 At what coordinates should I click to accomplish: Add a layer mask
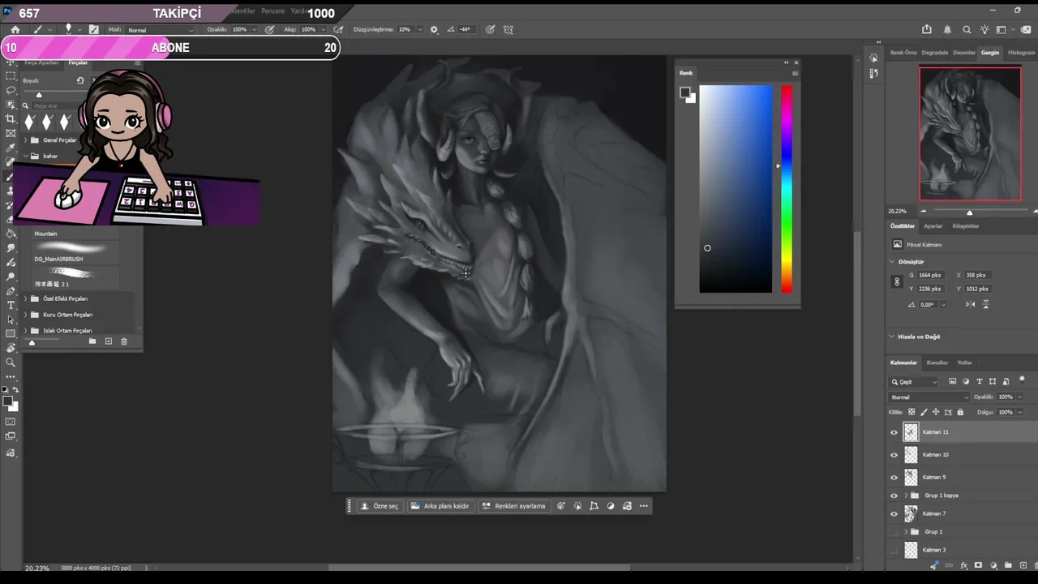click(x=978, y=565)
